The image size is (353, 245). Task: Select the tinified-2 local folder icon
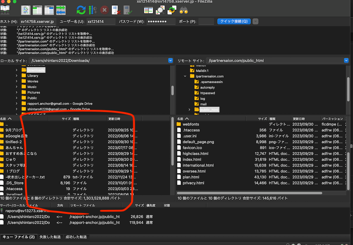pos(2,142)
